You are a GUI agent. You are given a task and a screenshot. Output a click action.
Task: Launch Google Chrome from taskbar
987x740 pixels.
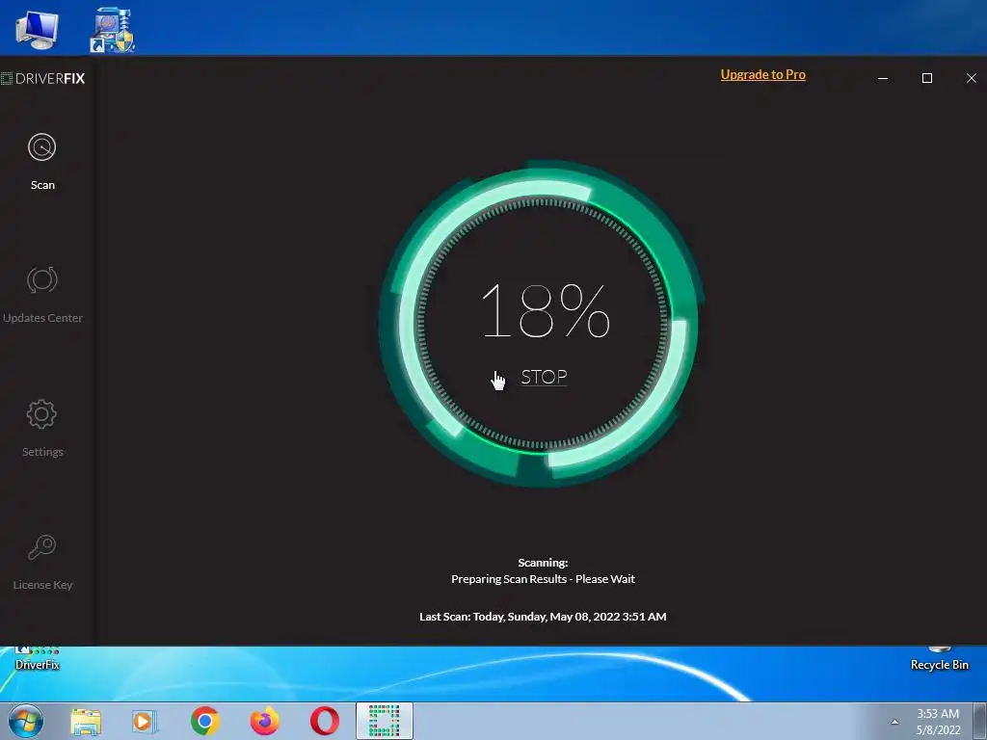204,721
